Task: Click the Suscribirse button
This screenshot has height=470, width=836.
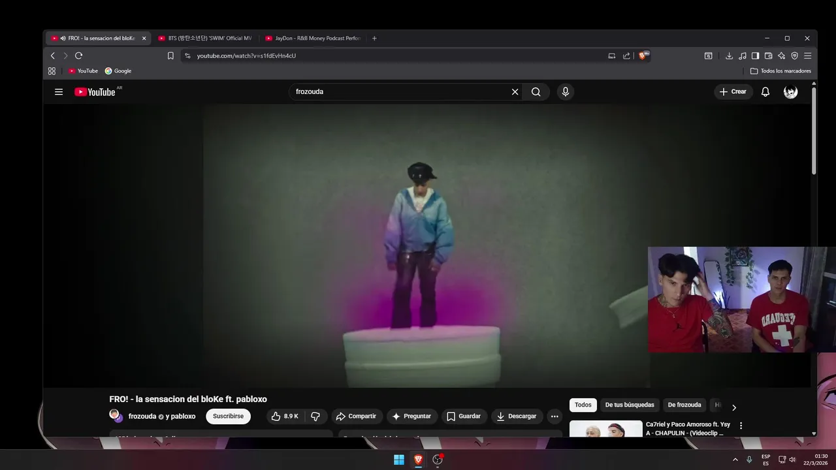Action: (228, 416)
